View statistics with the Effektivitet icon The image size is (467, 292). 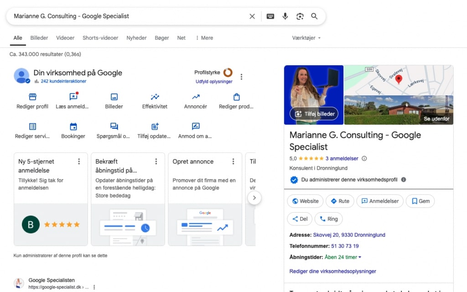[154, 100]
